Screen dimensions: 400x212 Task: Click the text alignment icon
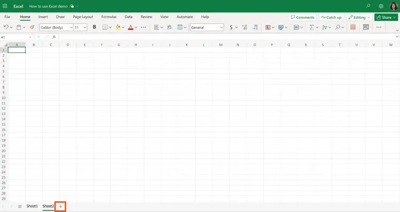(156, 27)
